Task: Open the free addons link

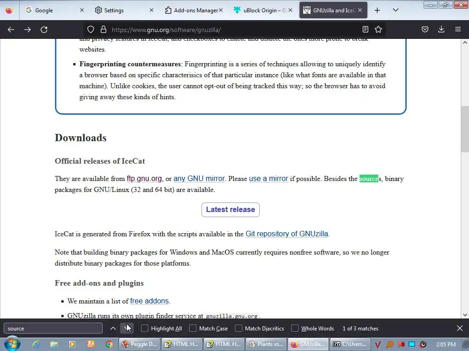Action: tap(149, 301)
